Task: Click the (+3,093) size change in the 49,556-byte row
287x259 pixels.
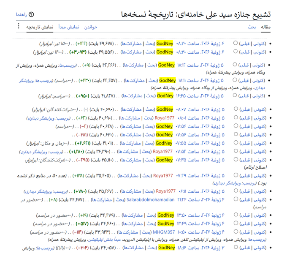Action: tap(78, 52)
